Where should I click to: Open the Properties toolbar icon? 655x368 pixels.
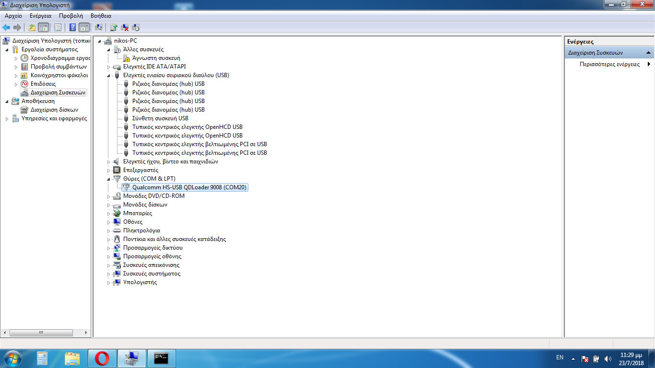(x=58, y=27)
